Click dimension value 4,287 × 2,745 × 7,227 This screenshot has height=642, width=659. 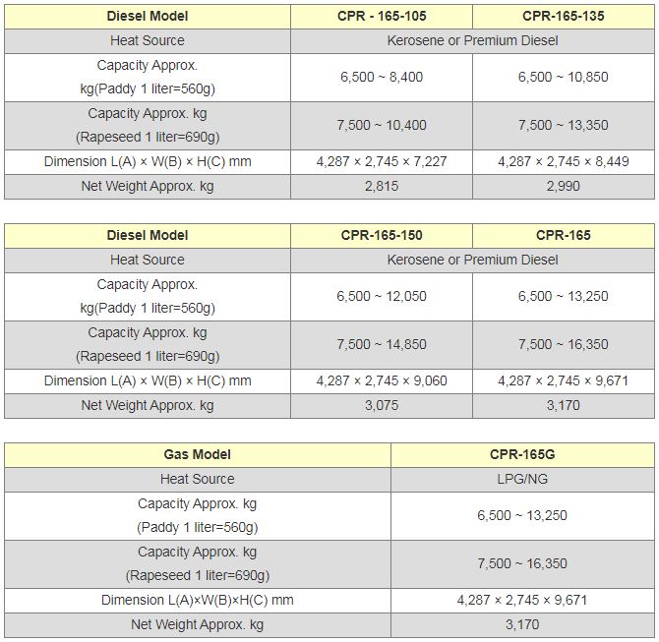(x=381, y=161)
